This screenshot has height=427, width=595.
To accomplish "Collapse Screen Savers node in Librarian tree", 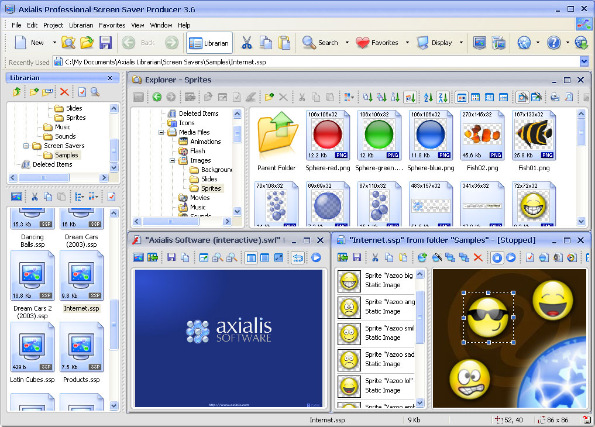I will pos(26,146).
